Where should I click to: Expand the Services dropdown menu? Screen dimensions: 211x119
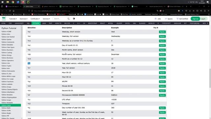click(46, 19)
